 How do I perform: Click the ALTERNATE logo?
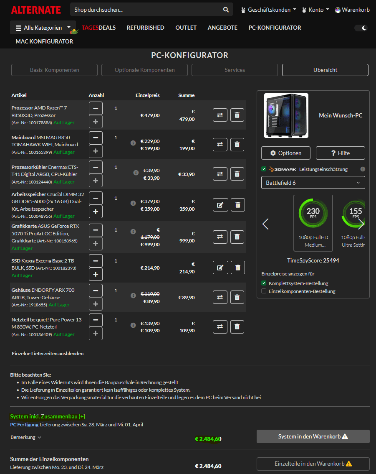coord(36,10)
